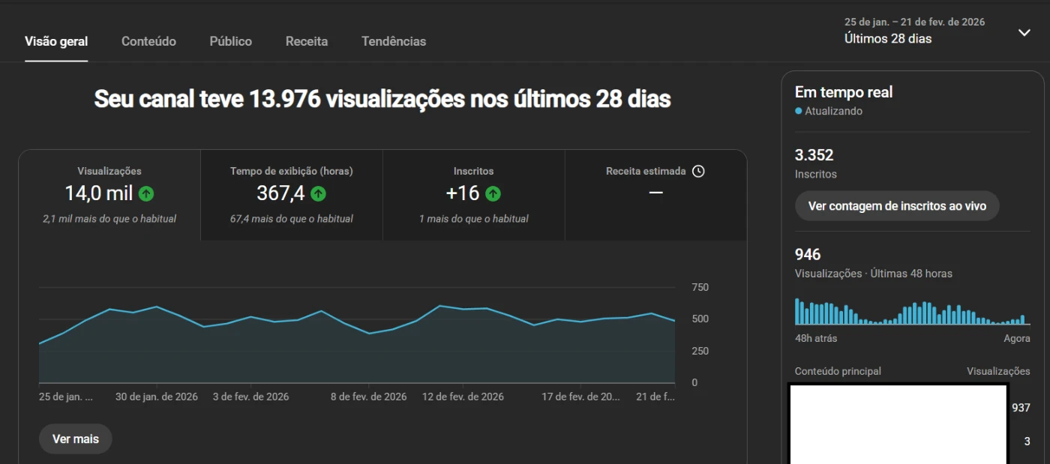Click Ver contagem de inscritos ao vivo

coord(896,205)
